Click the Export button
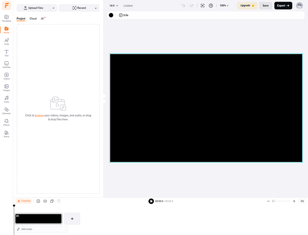The image size is (308, 235). tap(283, 6)
